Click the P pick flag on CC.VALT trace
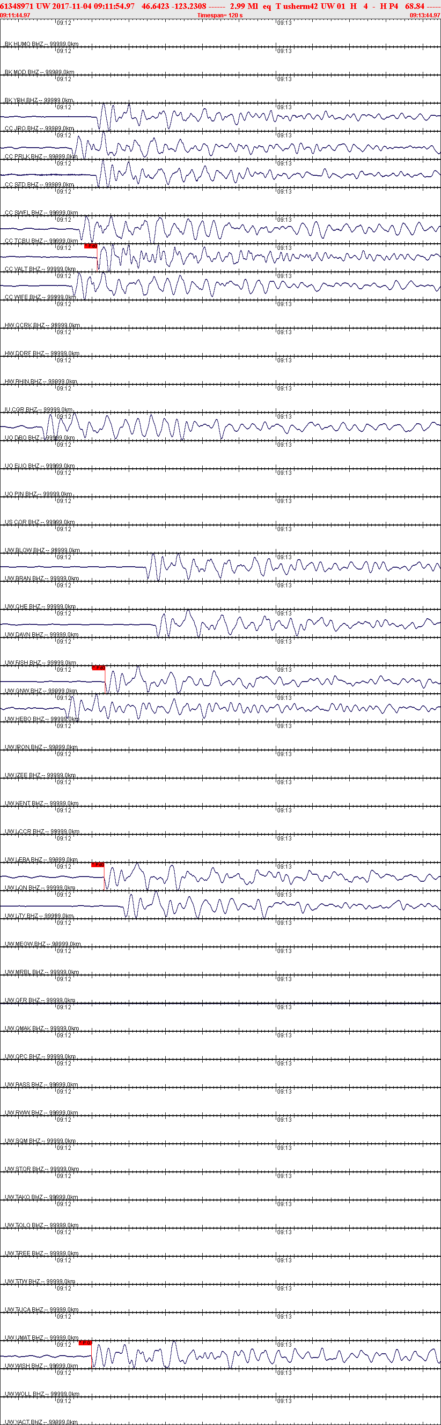The width and height of the screenshot is (441, 1425). [91, 246]
